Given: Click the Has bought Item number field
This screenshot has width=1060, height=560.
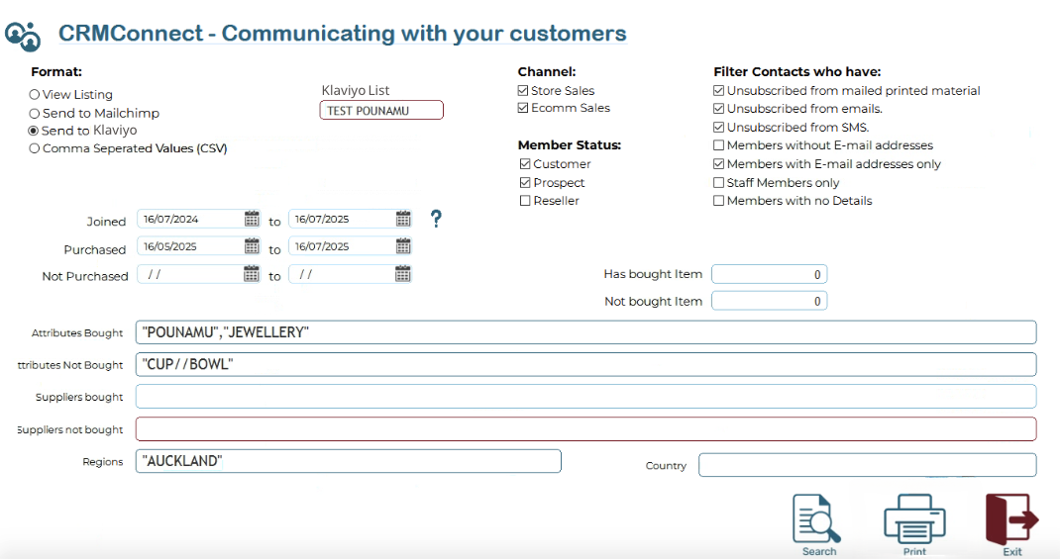Looking at the screenshot, I should [770, 274].
